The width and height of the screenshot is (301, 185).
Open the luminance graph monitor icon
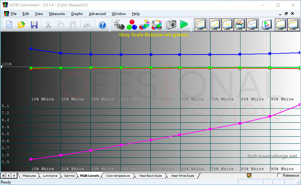[x=215, y=25]
